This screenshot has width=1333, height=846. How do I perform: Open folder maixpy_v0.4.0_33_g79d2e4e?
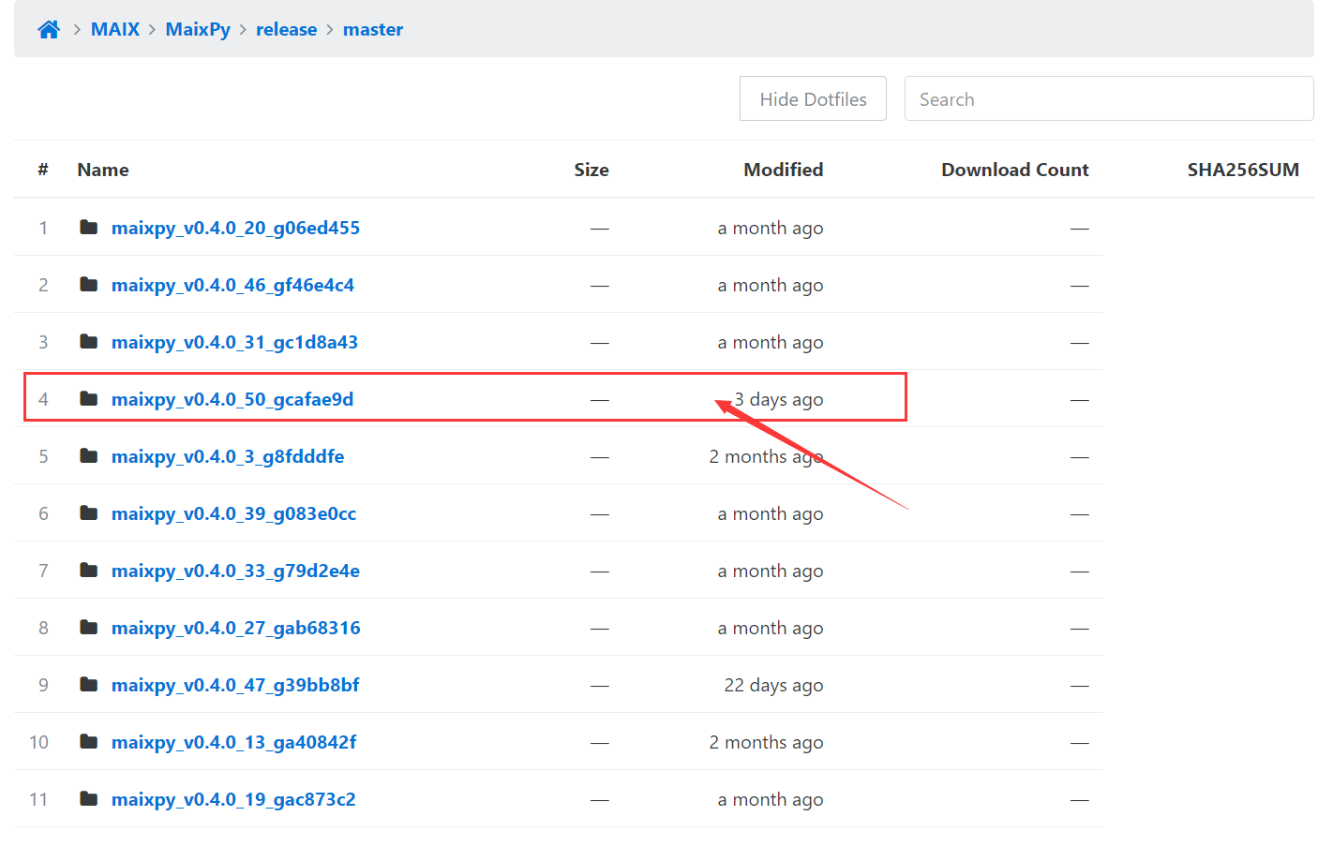(x=235, y=571)
